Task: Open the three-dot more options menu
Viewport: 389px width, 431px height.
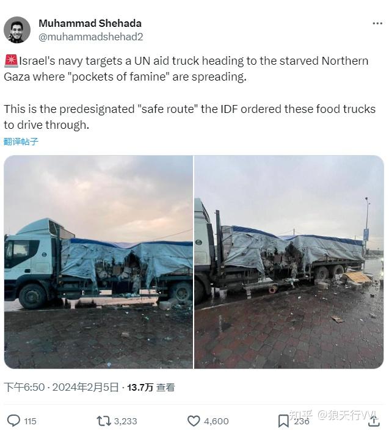Action: pos(377,24)
